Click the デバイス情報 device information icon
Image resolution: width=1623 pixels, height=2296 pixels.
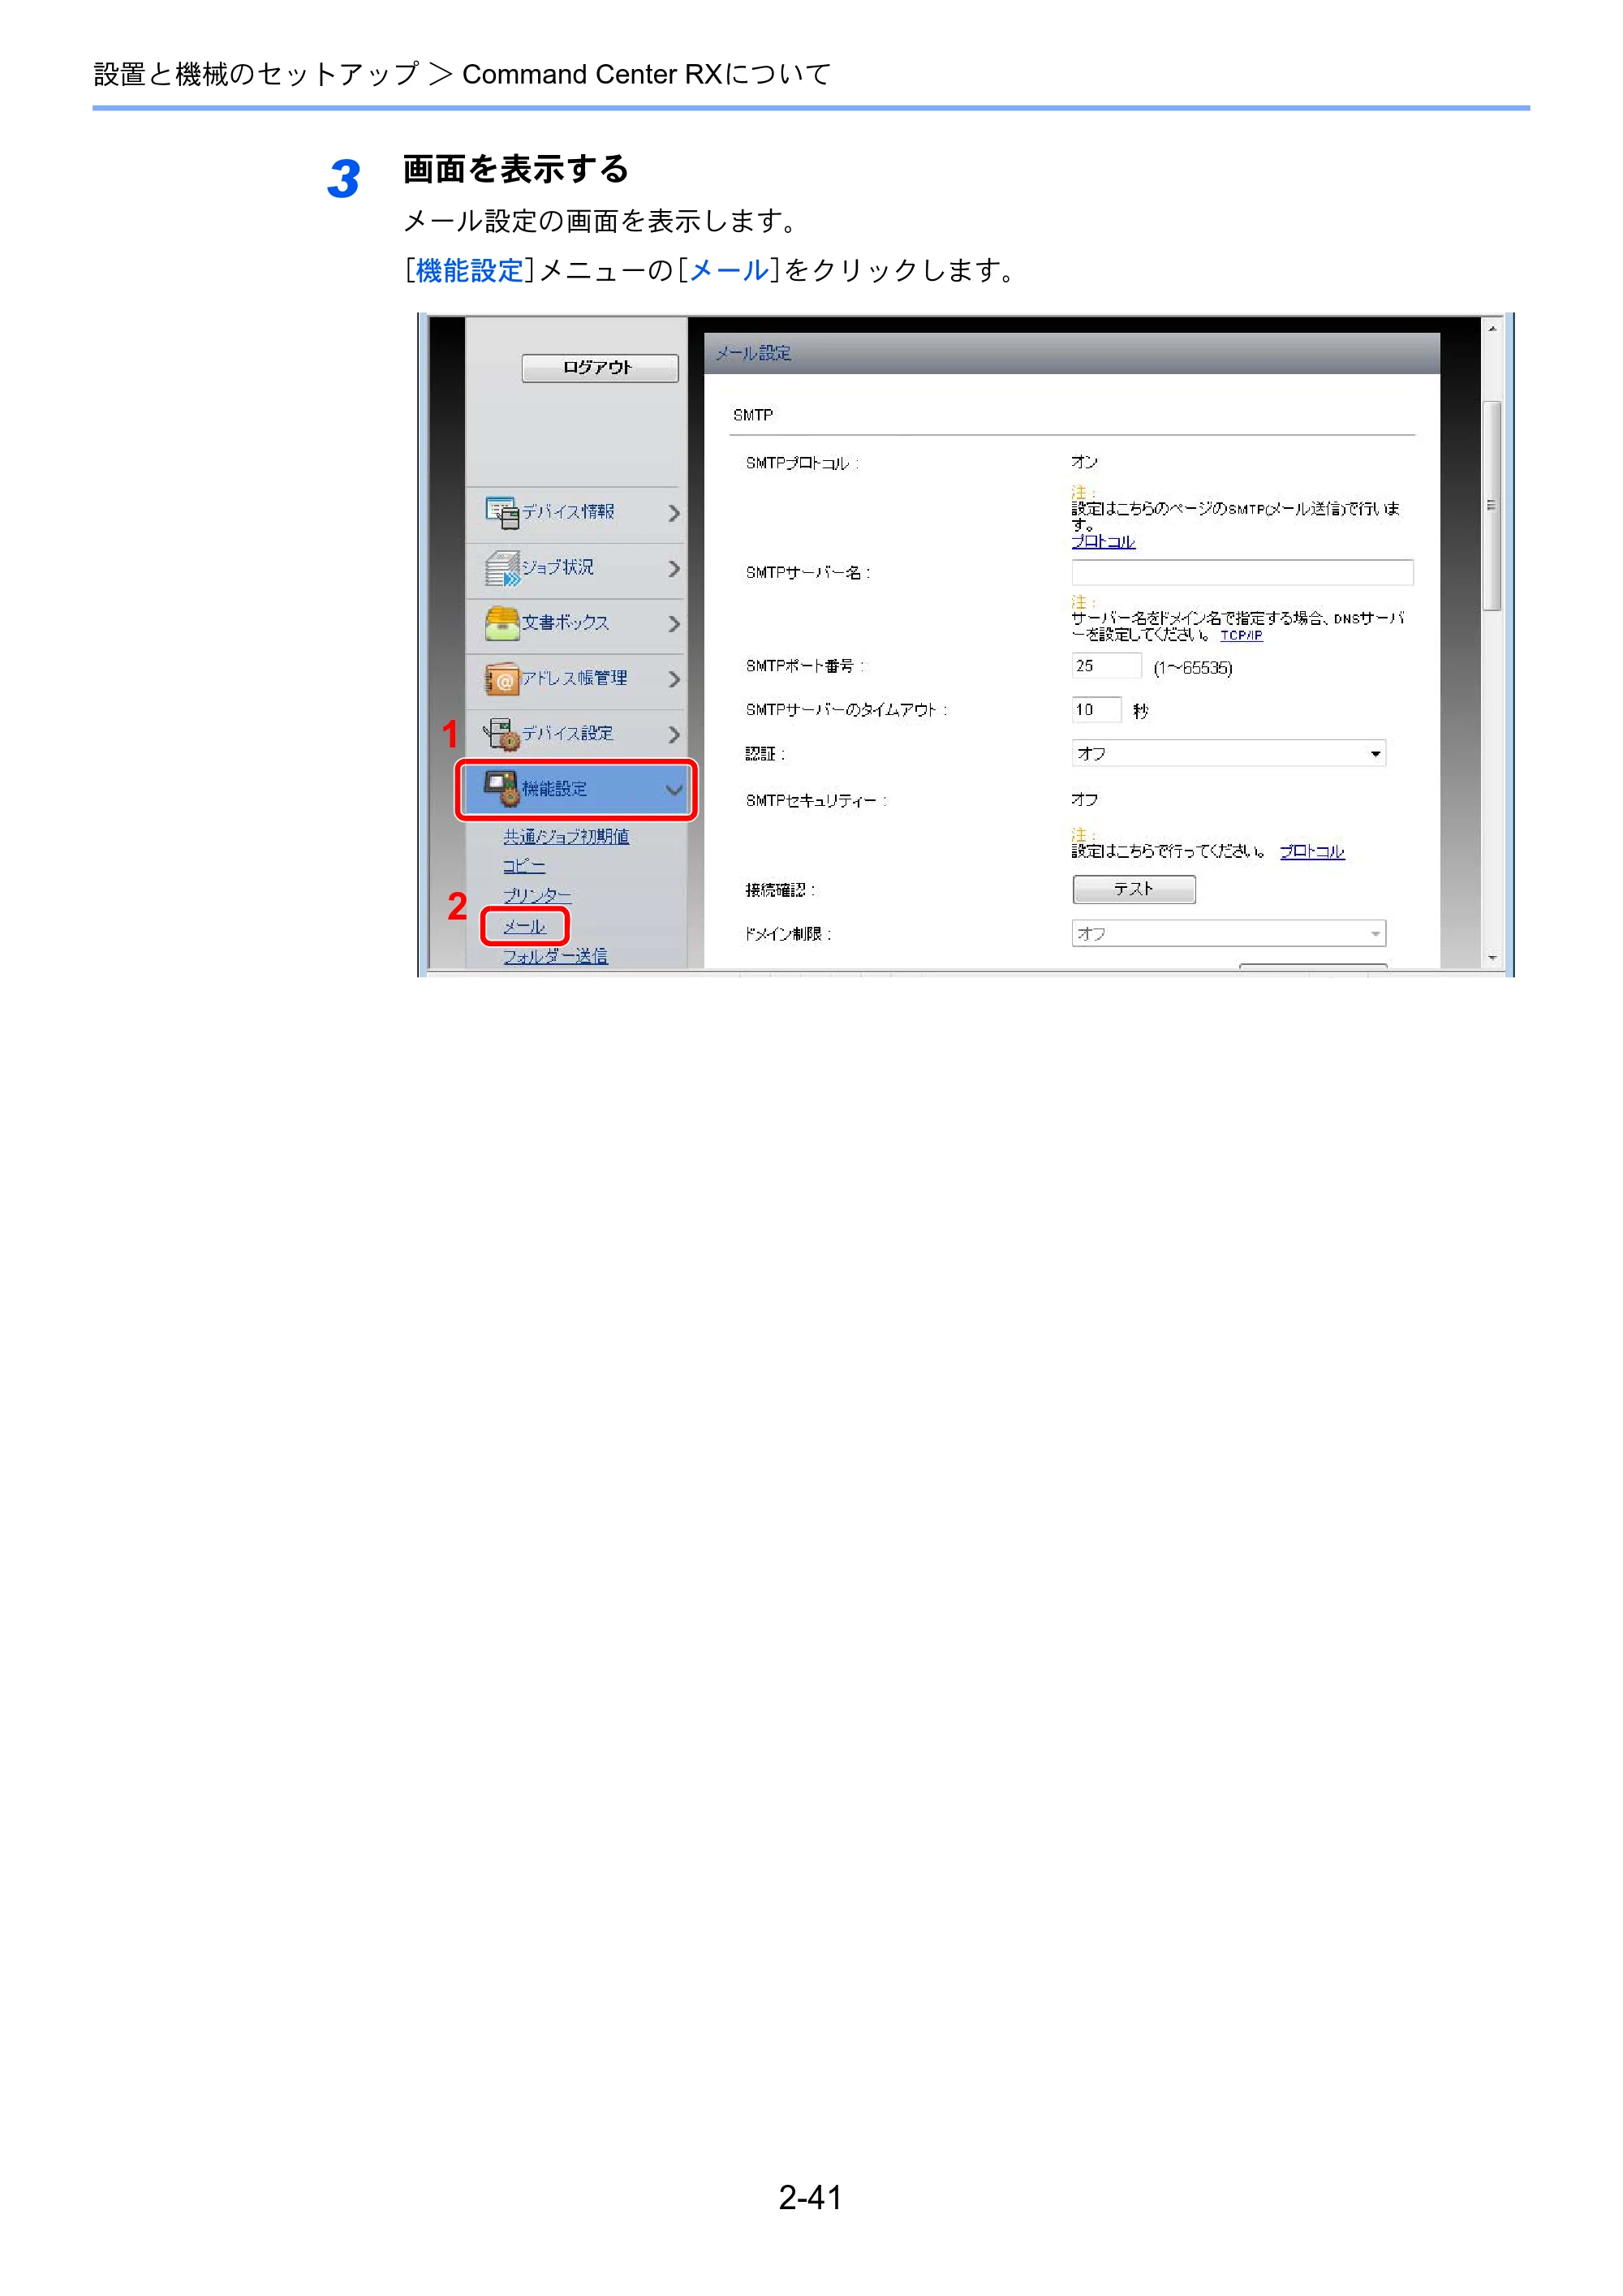click(502, 512)
